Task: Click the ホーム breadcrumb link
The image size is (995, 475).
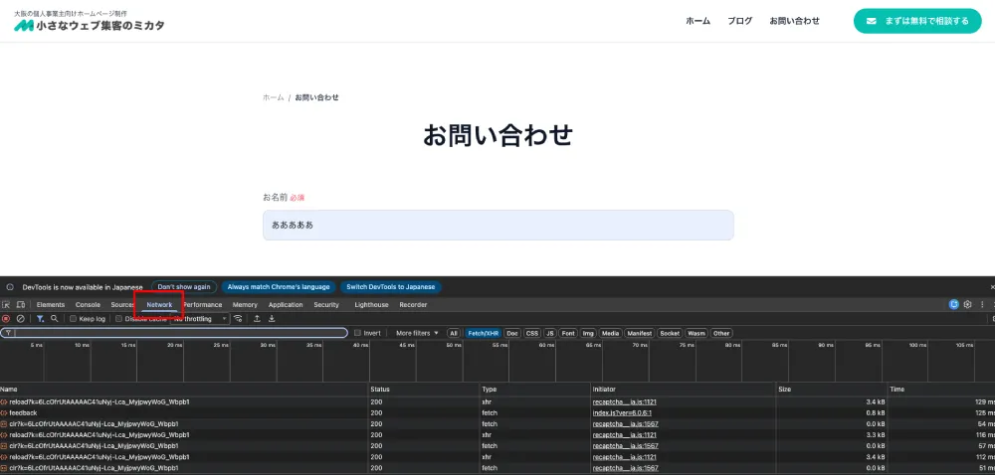Action: coord(274,97)
